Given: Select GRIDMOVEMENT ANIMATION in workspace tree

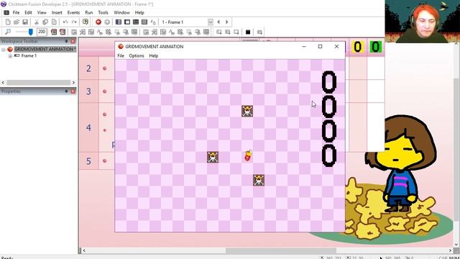Looking at the screenshot, I should [x=45, y=49].
